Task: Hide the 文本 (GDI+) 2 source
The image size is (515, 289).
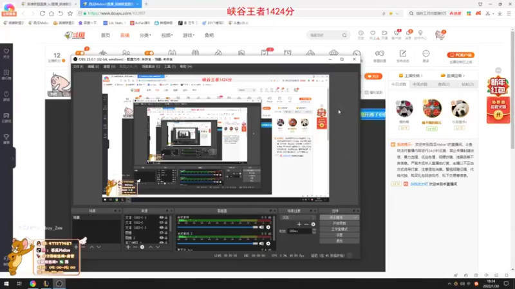Action: [162, 227]
